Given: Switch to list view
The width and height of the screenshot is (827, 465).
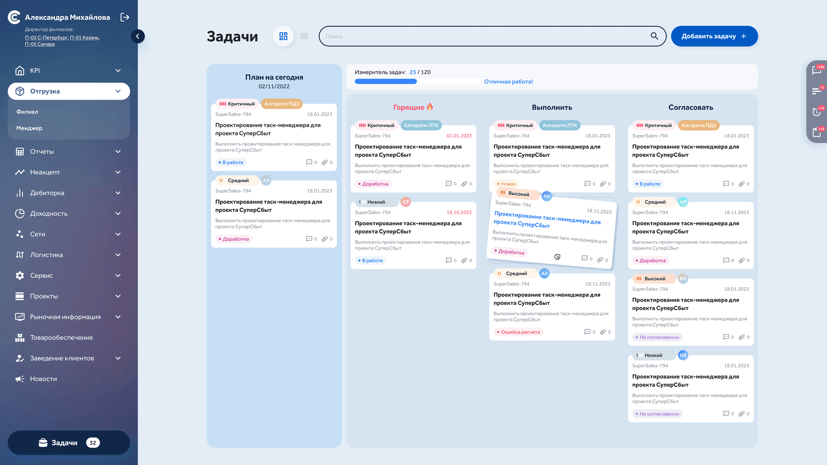Looking at the screenshot, I should pyautogui.click(x=304, y=36).
